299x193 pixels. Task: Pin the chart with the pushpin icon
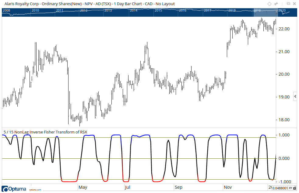click(276, 4)
